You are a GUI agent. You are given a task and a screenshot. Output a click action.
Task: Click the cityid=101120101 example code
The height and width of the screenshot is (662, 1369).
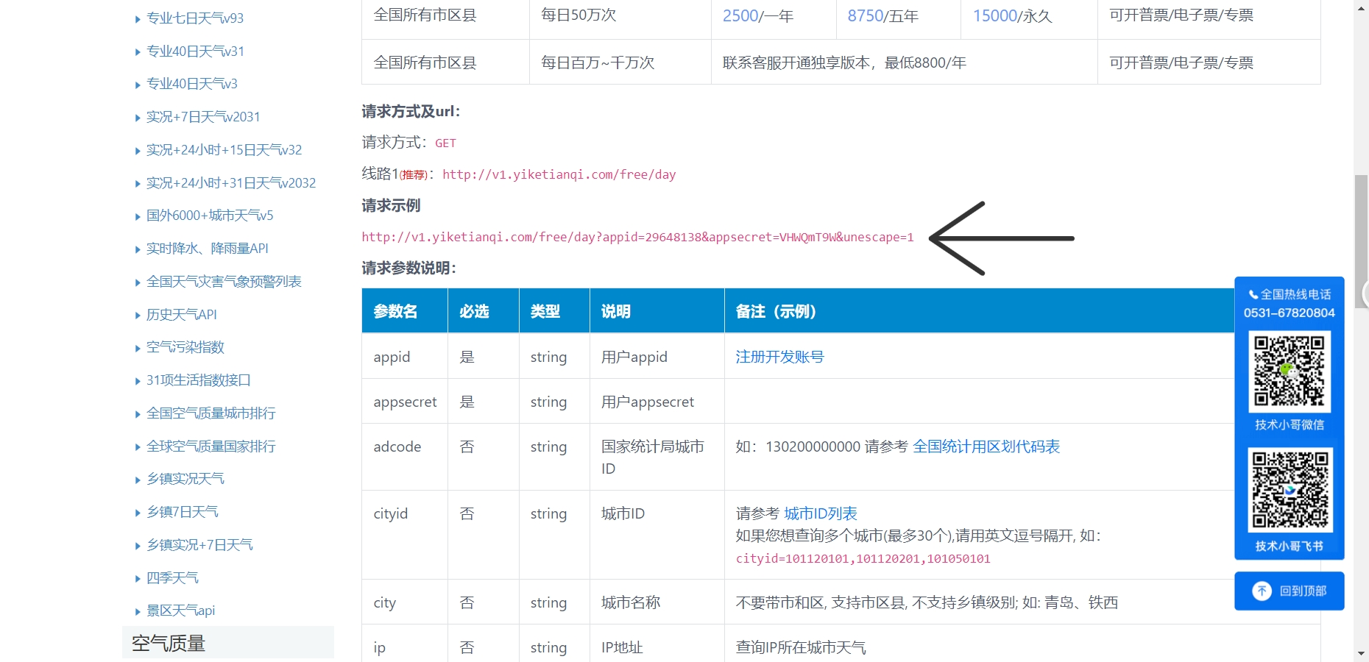[863, 559]
